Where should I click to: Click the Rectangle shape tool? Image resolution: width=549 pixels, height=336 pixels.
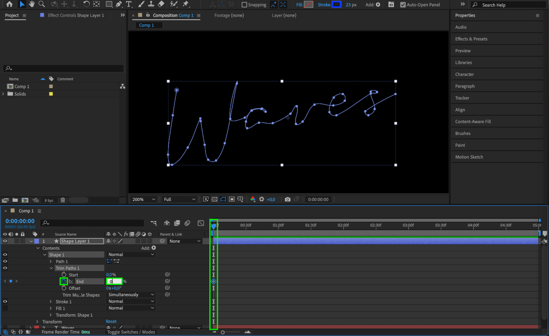[x=109, y=4]
